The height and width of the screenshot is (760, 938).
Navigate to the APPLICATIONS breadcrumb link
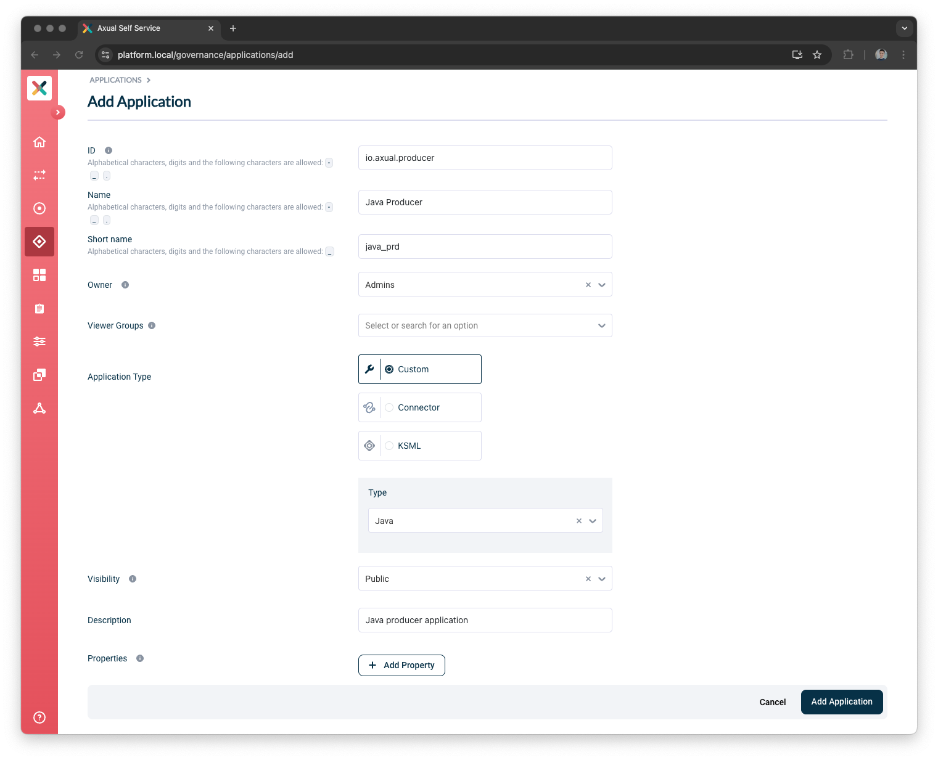tap(115, 80)
